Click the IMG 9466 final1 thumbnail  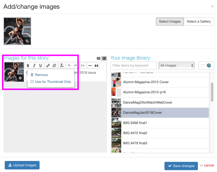(x=116, y=123)
